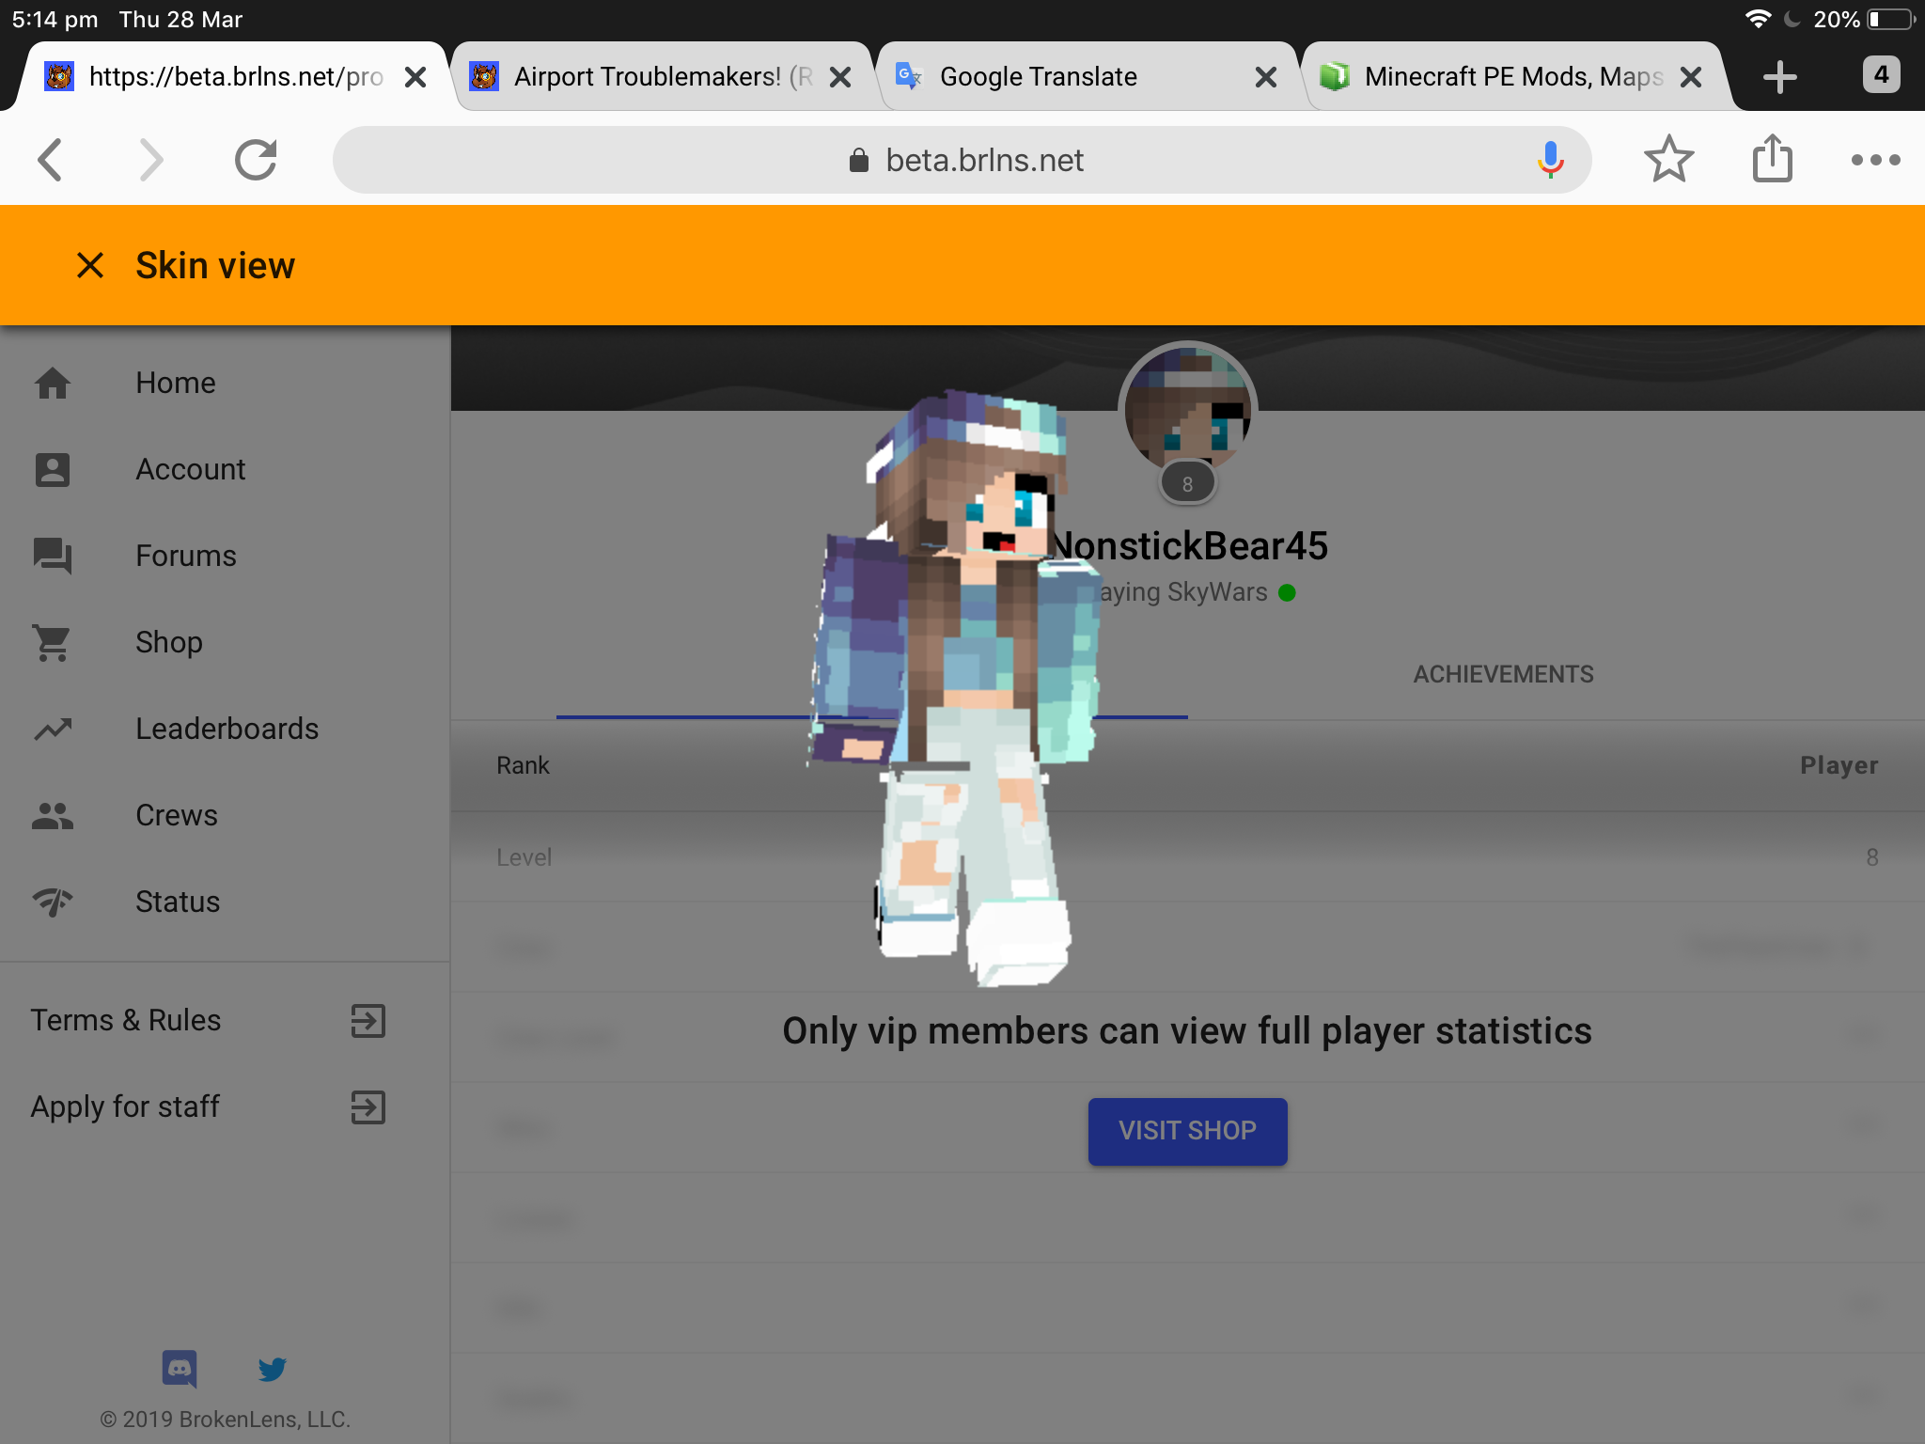1925x1444 pixels.
Task: Reload the page
Action: coord(256,160)
